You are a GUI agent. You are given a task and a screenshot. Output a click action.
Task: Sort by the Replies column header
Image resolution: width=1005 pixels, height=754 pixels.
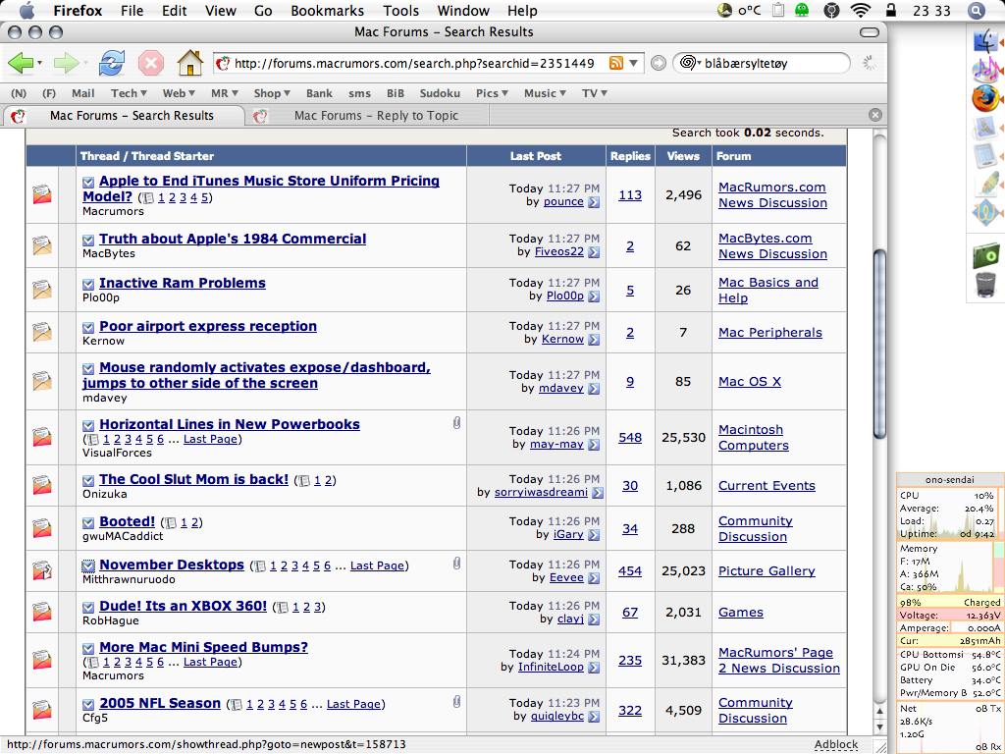tap(630, 156)
